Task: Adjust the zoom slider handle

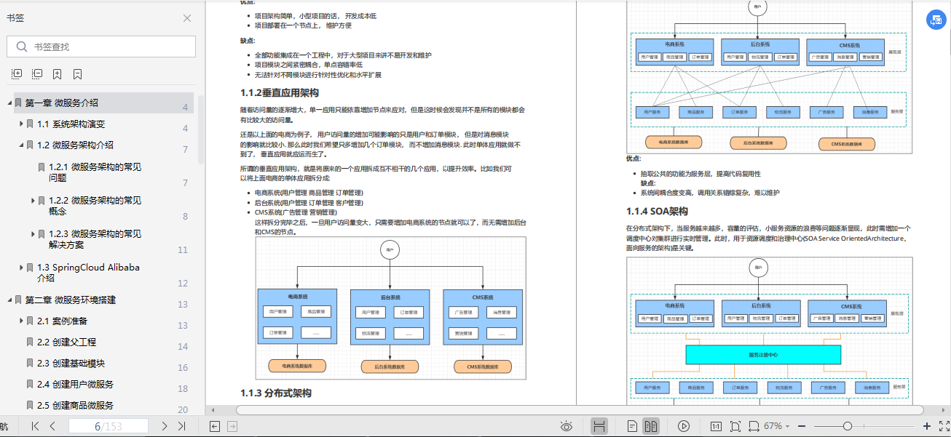Action: (847, 426)
